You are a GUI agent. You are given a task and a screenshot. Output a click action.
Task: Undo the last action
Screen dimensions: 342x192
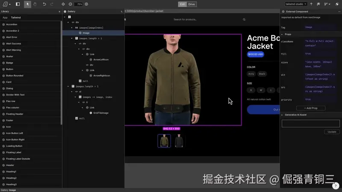point(44,4)
